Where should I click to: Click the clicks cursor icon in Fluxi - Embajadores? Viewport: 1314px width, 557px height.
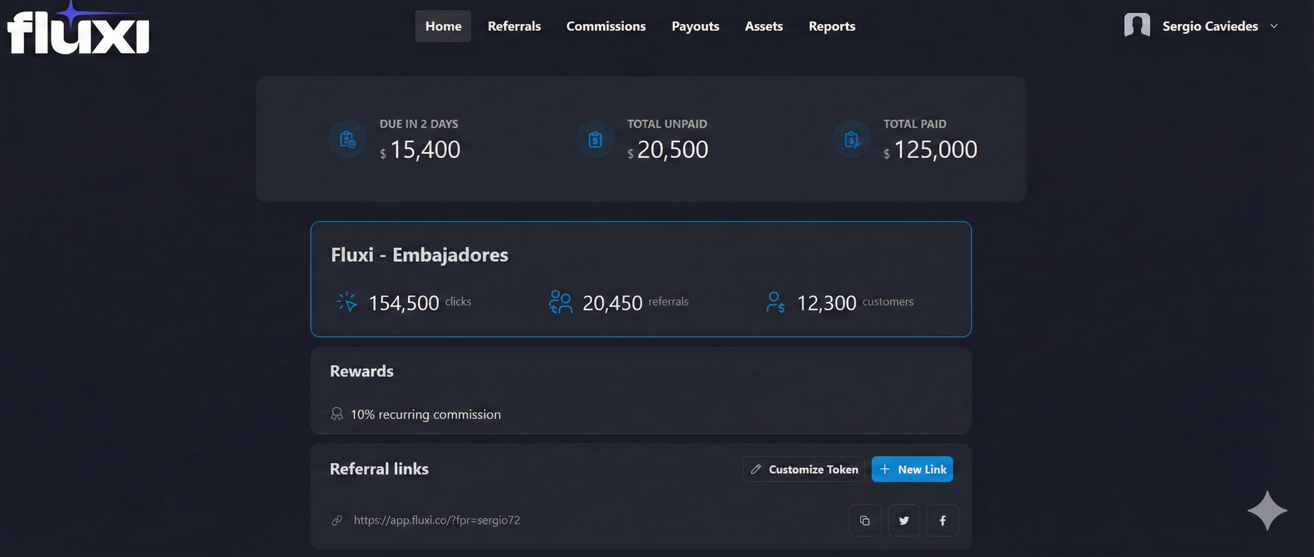[x=348, y=302]
